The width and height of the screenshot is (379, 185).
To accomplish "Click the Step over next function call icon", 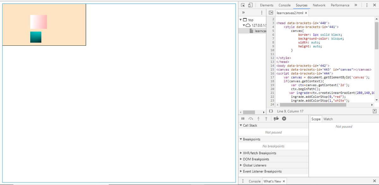I will coord(250,119).
